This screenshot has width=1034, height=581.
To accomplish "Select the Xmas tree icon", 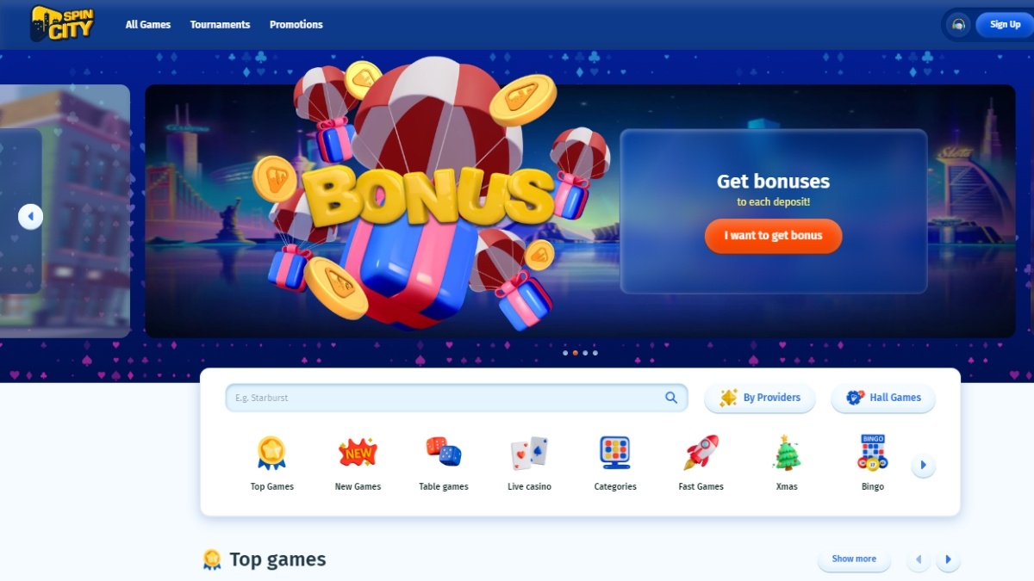I will pyautogui.click(x=787, y=453).
